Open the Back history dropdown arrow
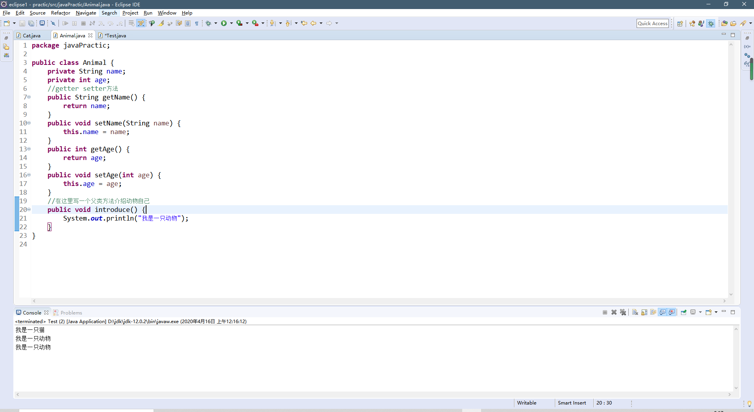 point(321,24)
